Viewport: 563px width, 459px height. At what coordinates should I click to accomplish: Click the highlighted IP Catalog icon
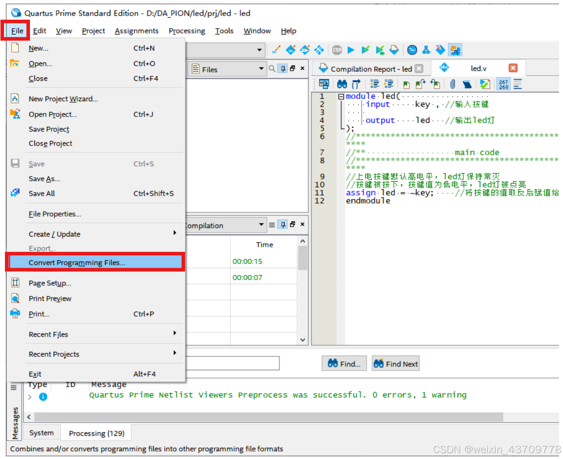pos(455,50)
